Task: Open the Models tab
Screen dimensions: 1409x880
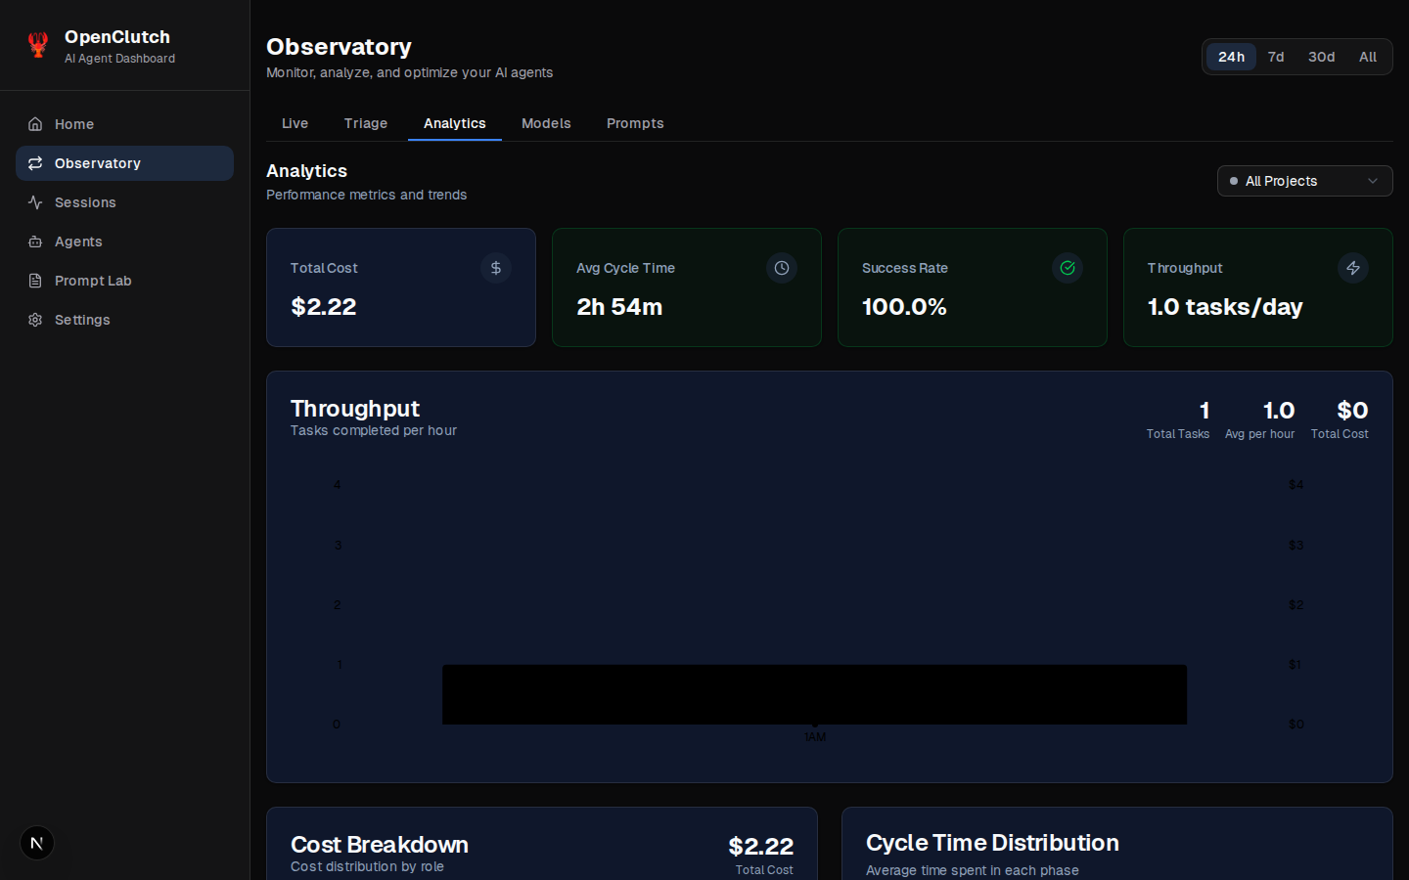Action: point(546,123)
